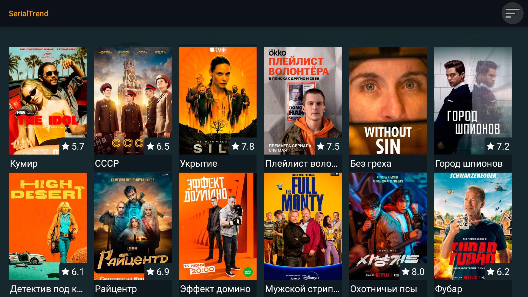Click the 8.0 star rating badge
This screenshot has width=528, height=297.
pos(413,271)
